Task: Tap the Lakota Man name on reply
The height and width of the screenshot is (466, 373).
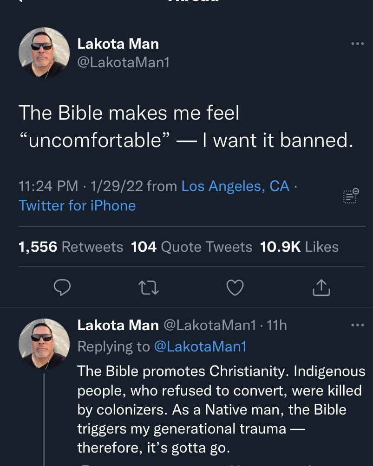Action: click(x=118, y=326)
